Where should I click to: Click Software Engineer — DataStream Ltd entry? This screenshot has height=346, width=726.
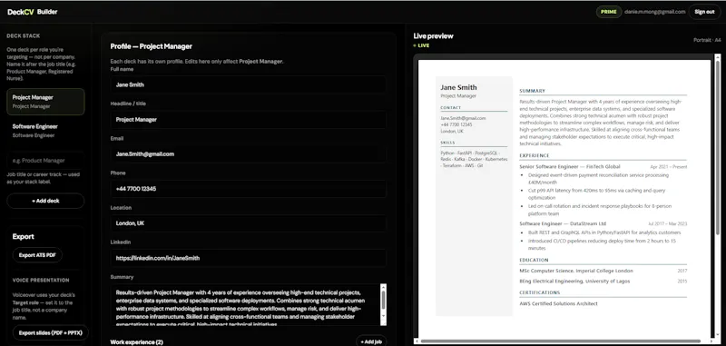[563, 223]
